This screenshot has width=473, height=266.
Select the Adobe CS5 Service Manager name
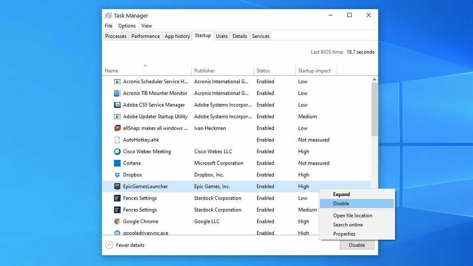(154, 105)
